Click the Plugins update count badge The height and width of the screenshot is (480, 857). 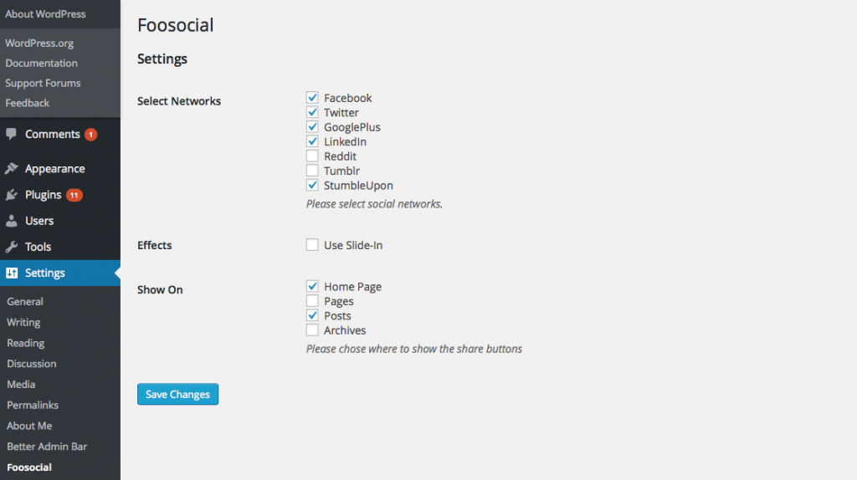74,195
